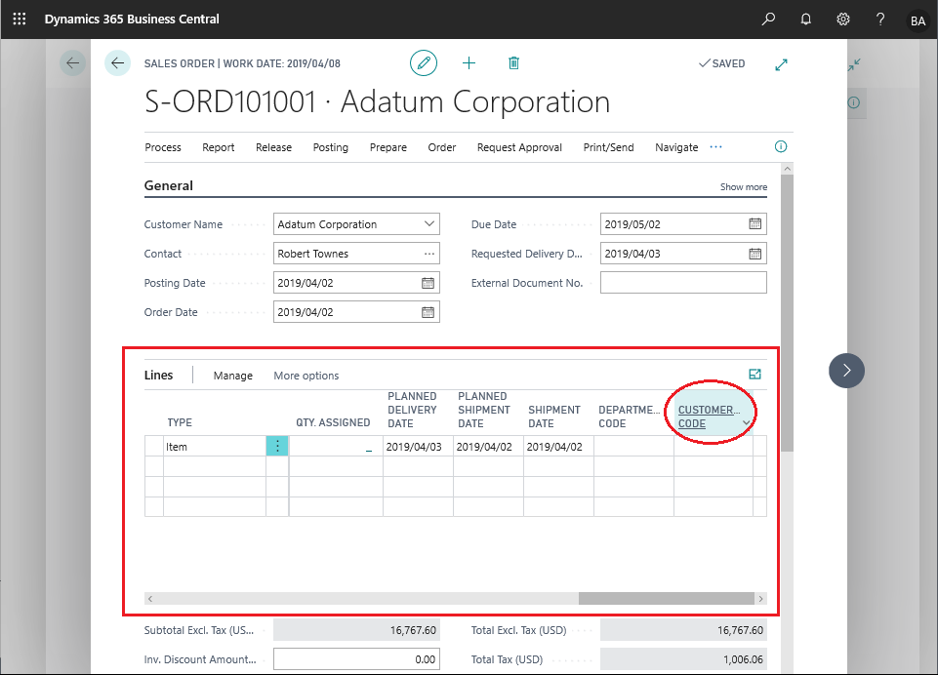Click the Contact field showing Robert Townes
This screenshot has height=675, width=938.
(356, 254)
